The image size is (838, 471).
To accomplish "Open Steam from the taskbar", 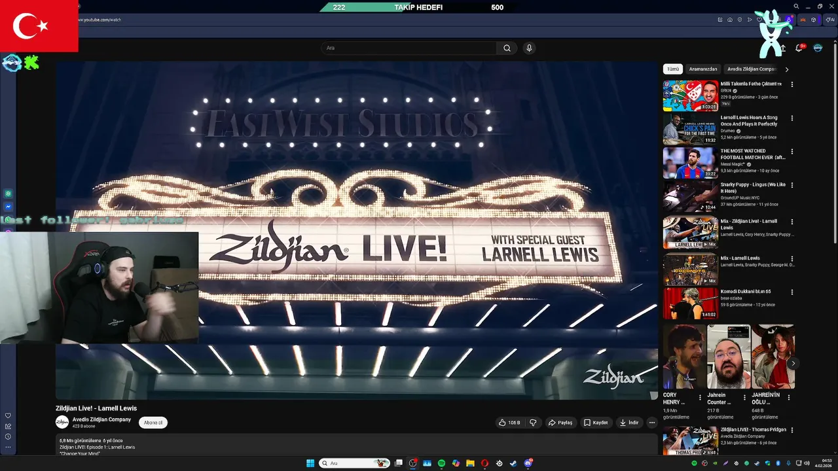I will 513,463.
